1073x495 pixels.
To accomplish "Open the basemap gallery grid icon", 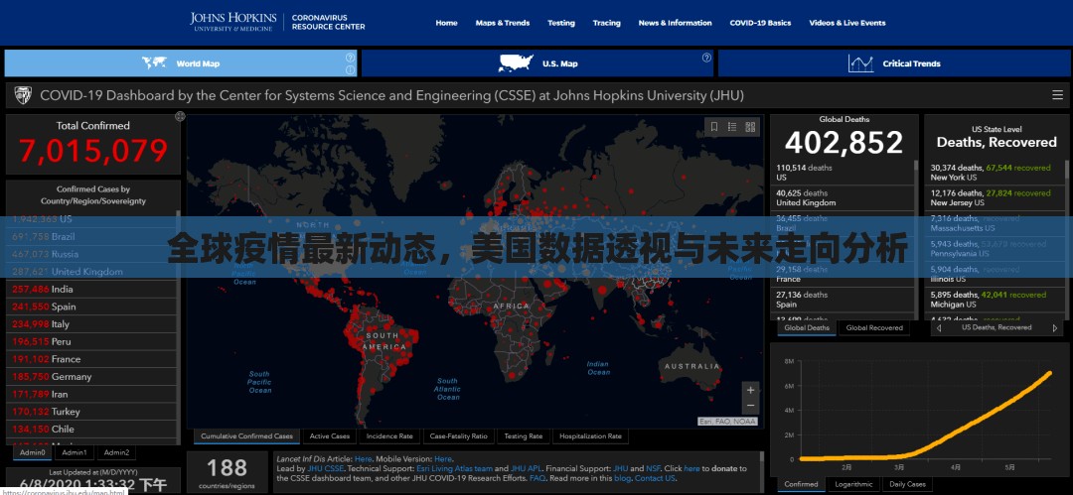I will click(x=750, y=126).
